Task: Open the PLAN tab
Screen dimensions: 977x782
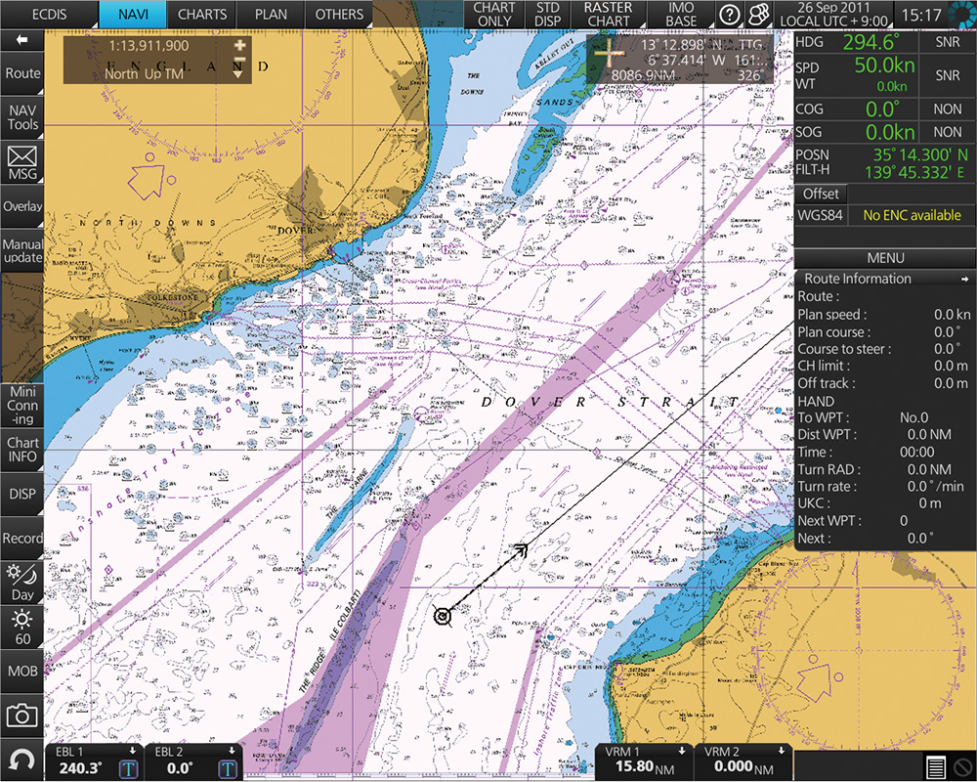Action: click(x=270, y=15)
